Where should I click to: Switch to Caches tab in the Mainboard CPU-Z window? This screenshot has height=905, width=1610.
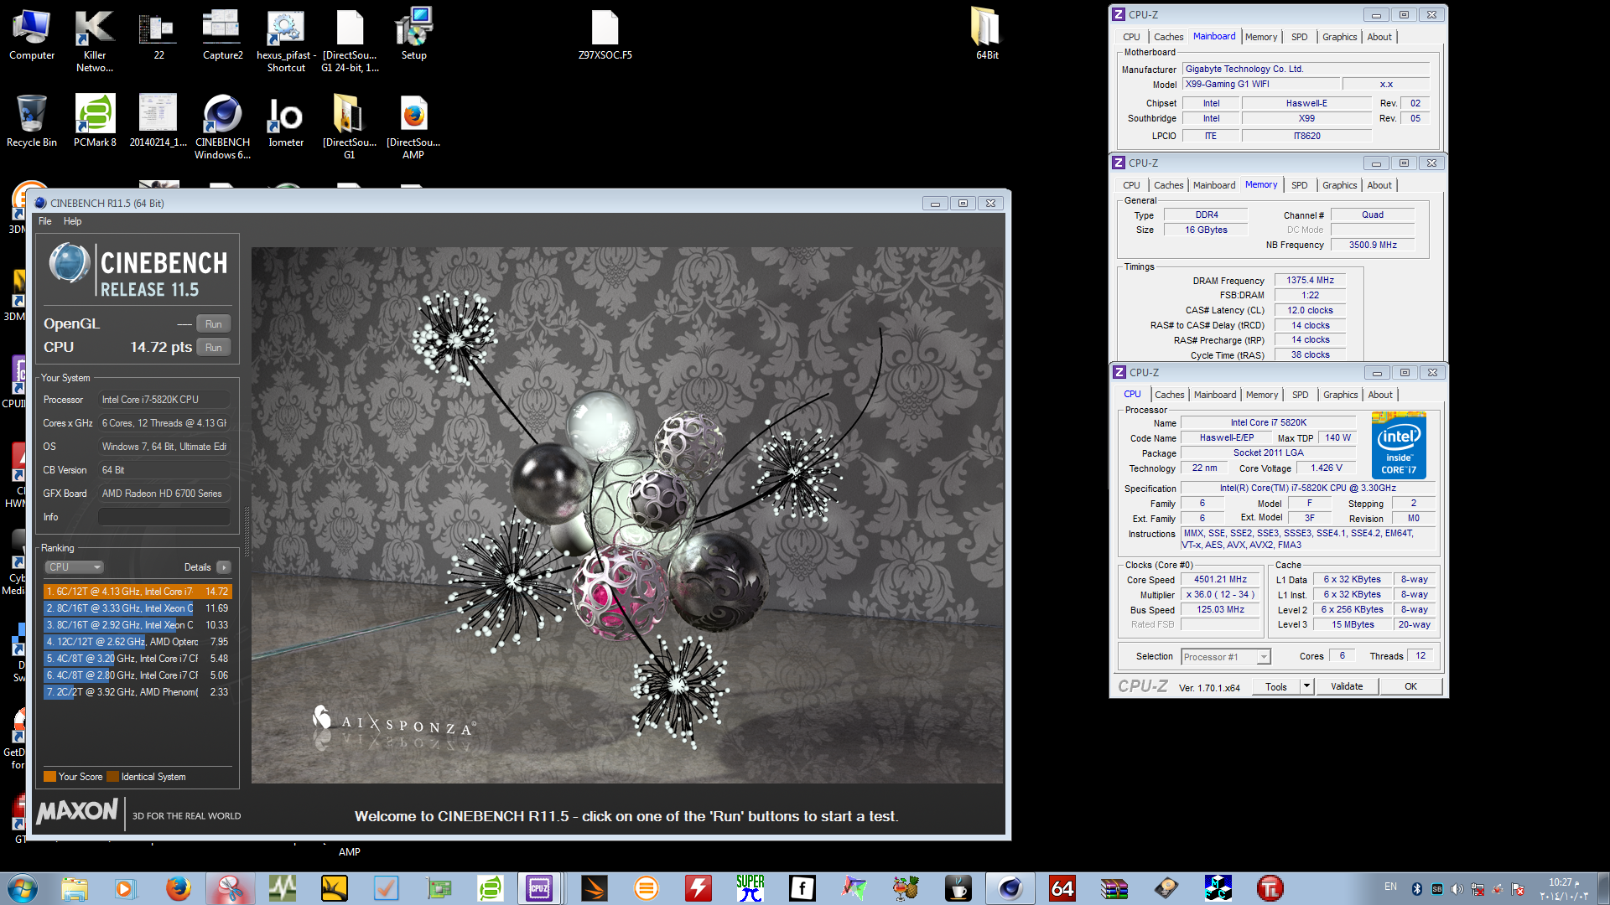[1168, 37]
